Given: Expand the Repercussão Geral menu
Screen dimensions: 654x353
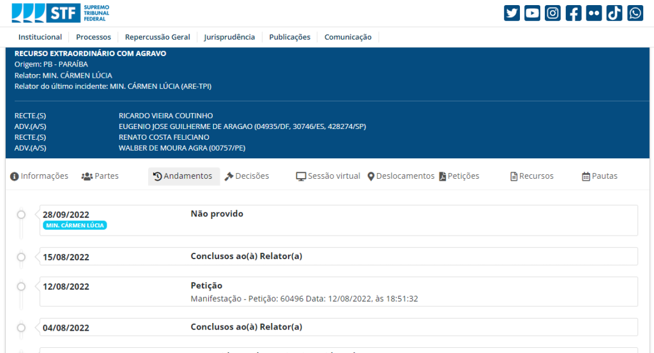Looking at the screenshot, I should tap(157, 37).
